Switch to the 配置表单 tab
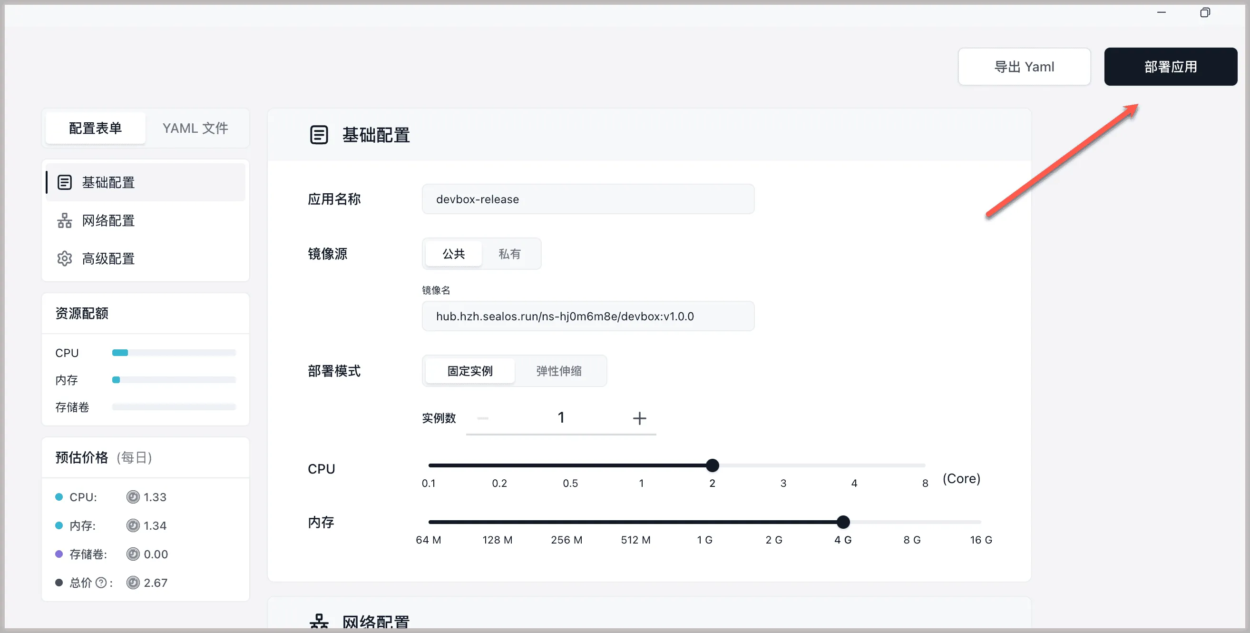 click(96, 128)
